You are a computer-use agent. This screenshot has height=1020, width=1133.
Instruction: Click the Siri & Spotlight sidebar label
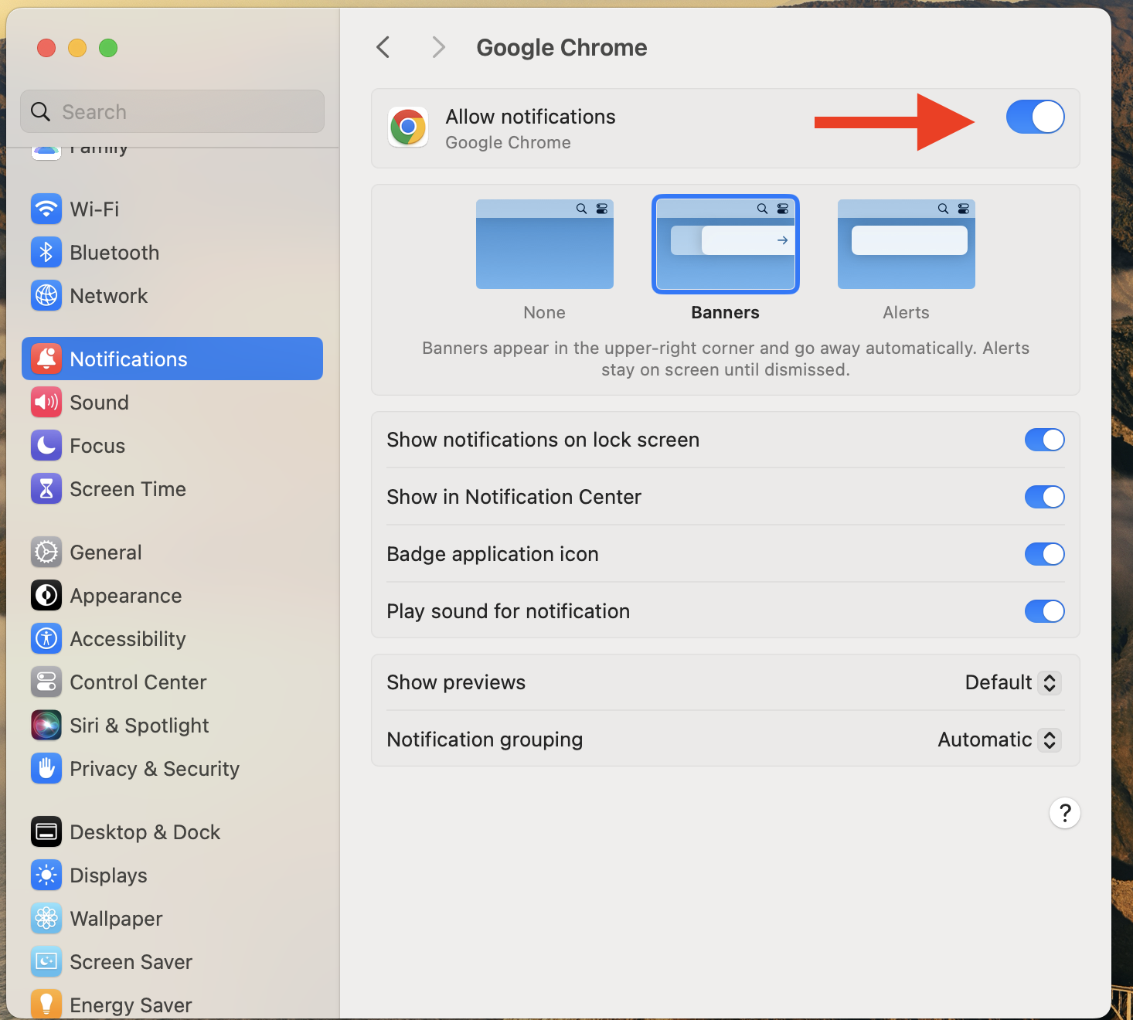139,726
